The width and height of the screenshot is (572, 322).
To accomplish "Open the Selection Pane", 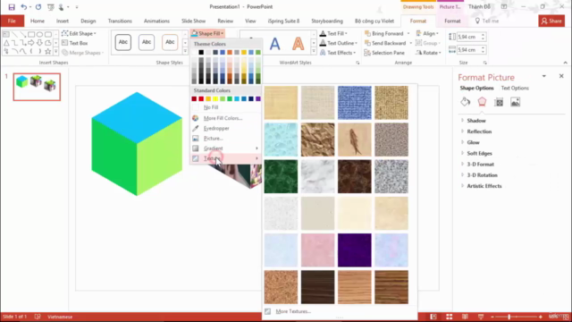I will coord(384,53).
